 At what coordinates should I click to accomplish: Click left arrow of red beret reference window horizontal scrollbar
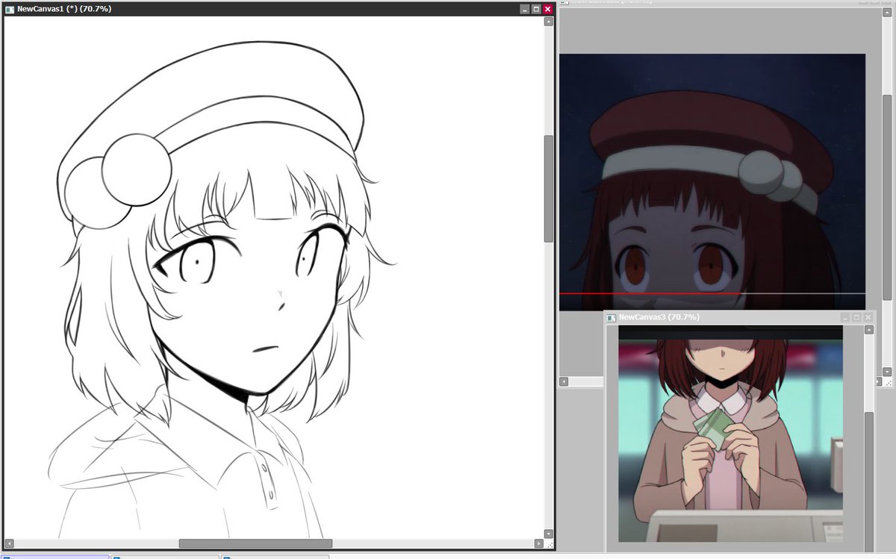click(564, 381)
